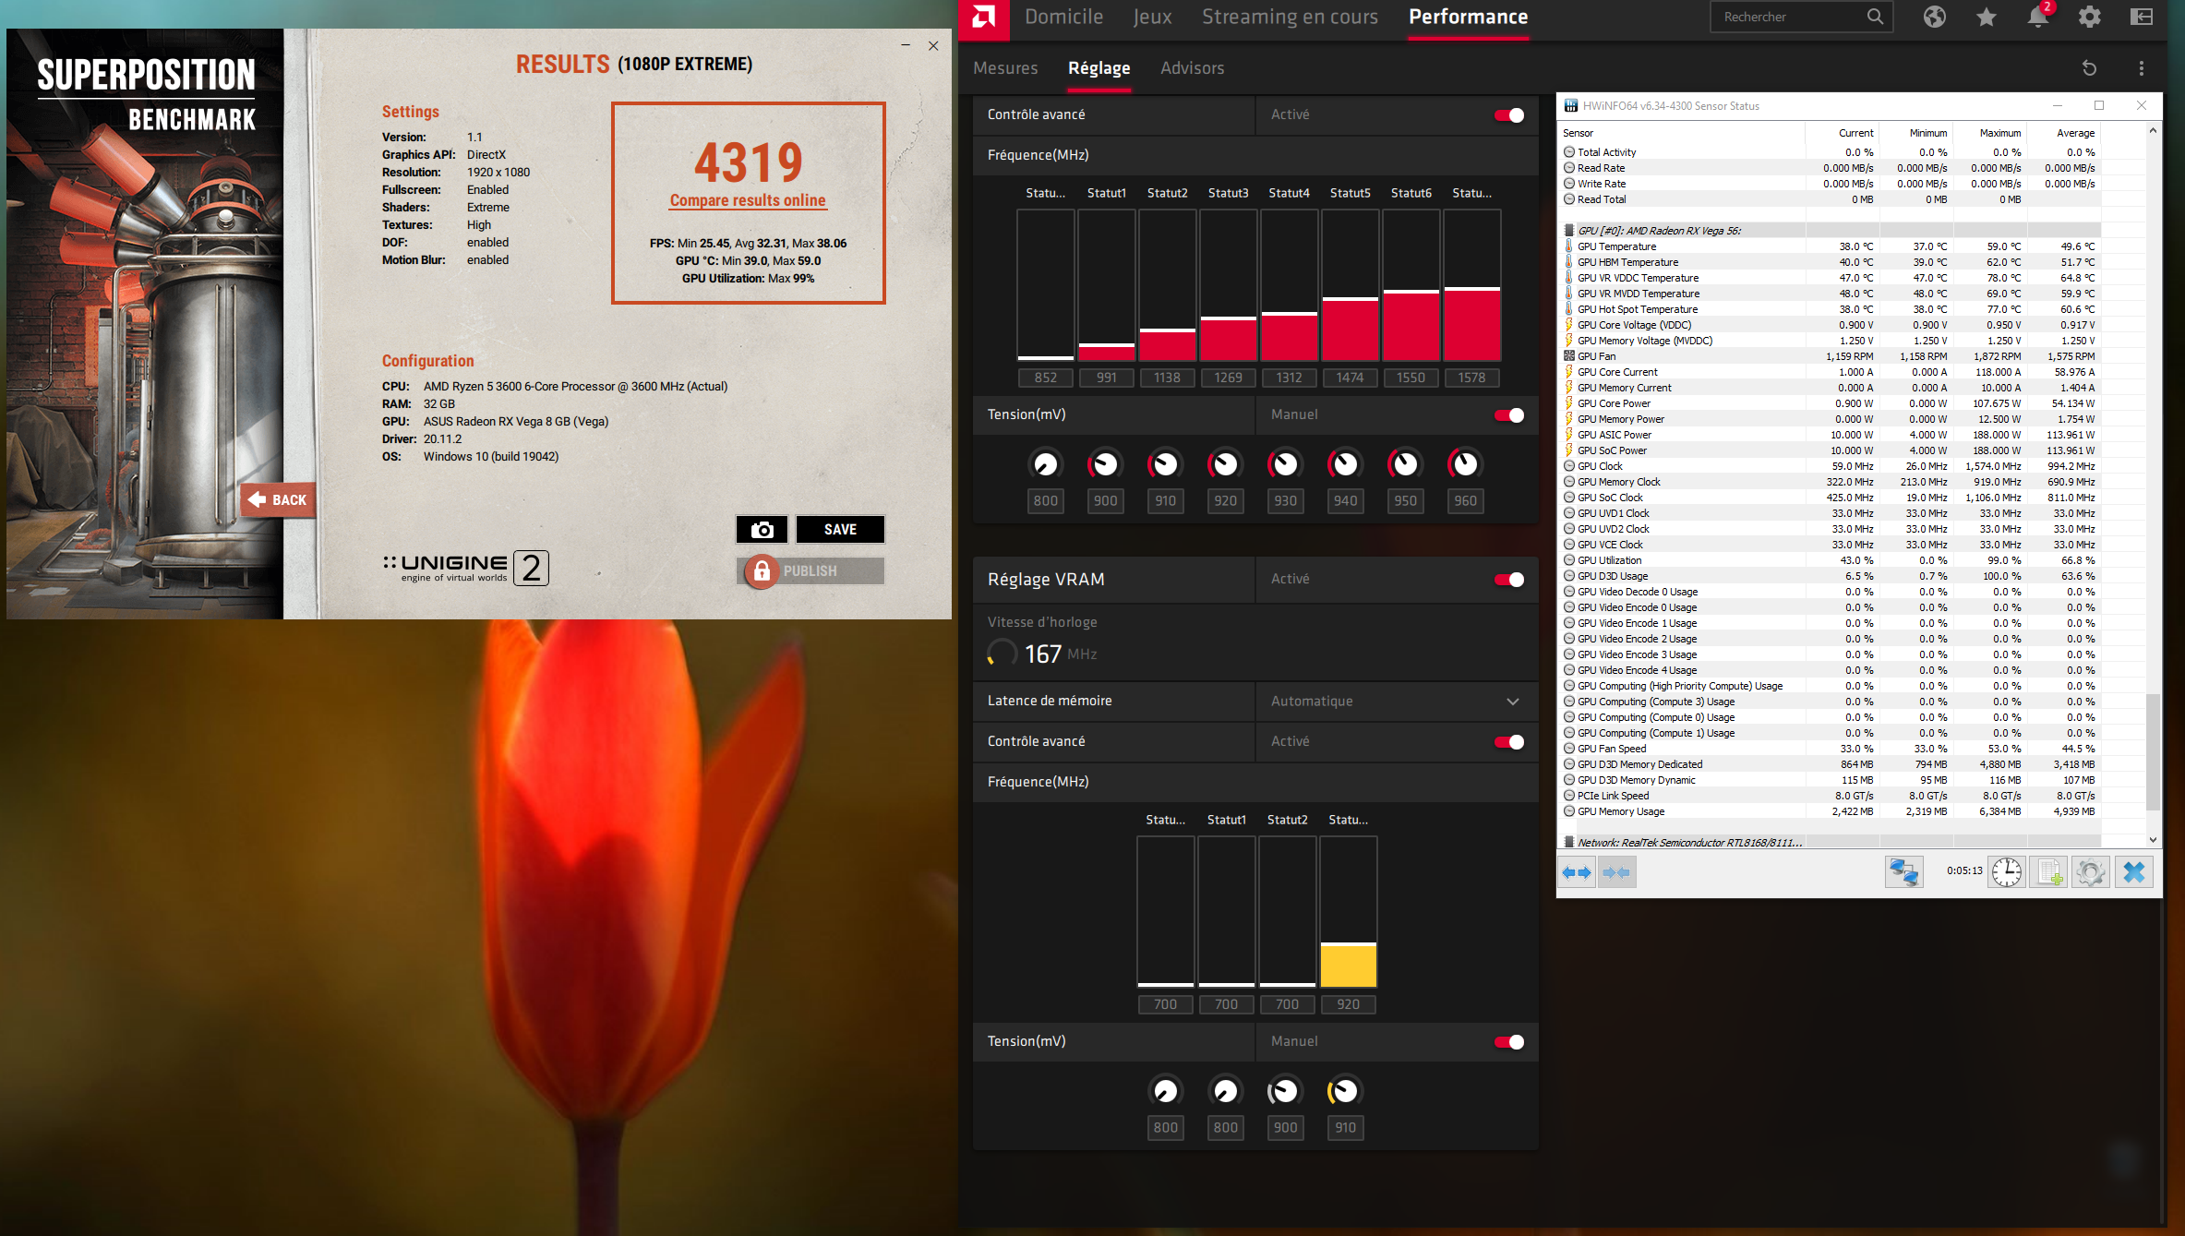Open HWiNFO remote network monitoring icon
The image size is (2185, 1236).
pyautogui.click(x=1903, y=872)
